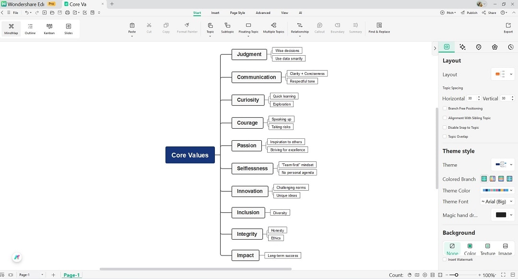Screen dimensions: 518x279
Task: Enable Disable Snap to Topic option
Action: click(x=445, y=127)
